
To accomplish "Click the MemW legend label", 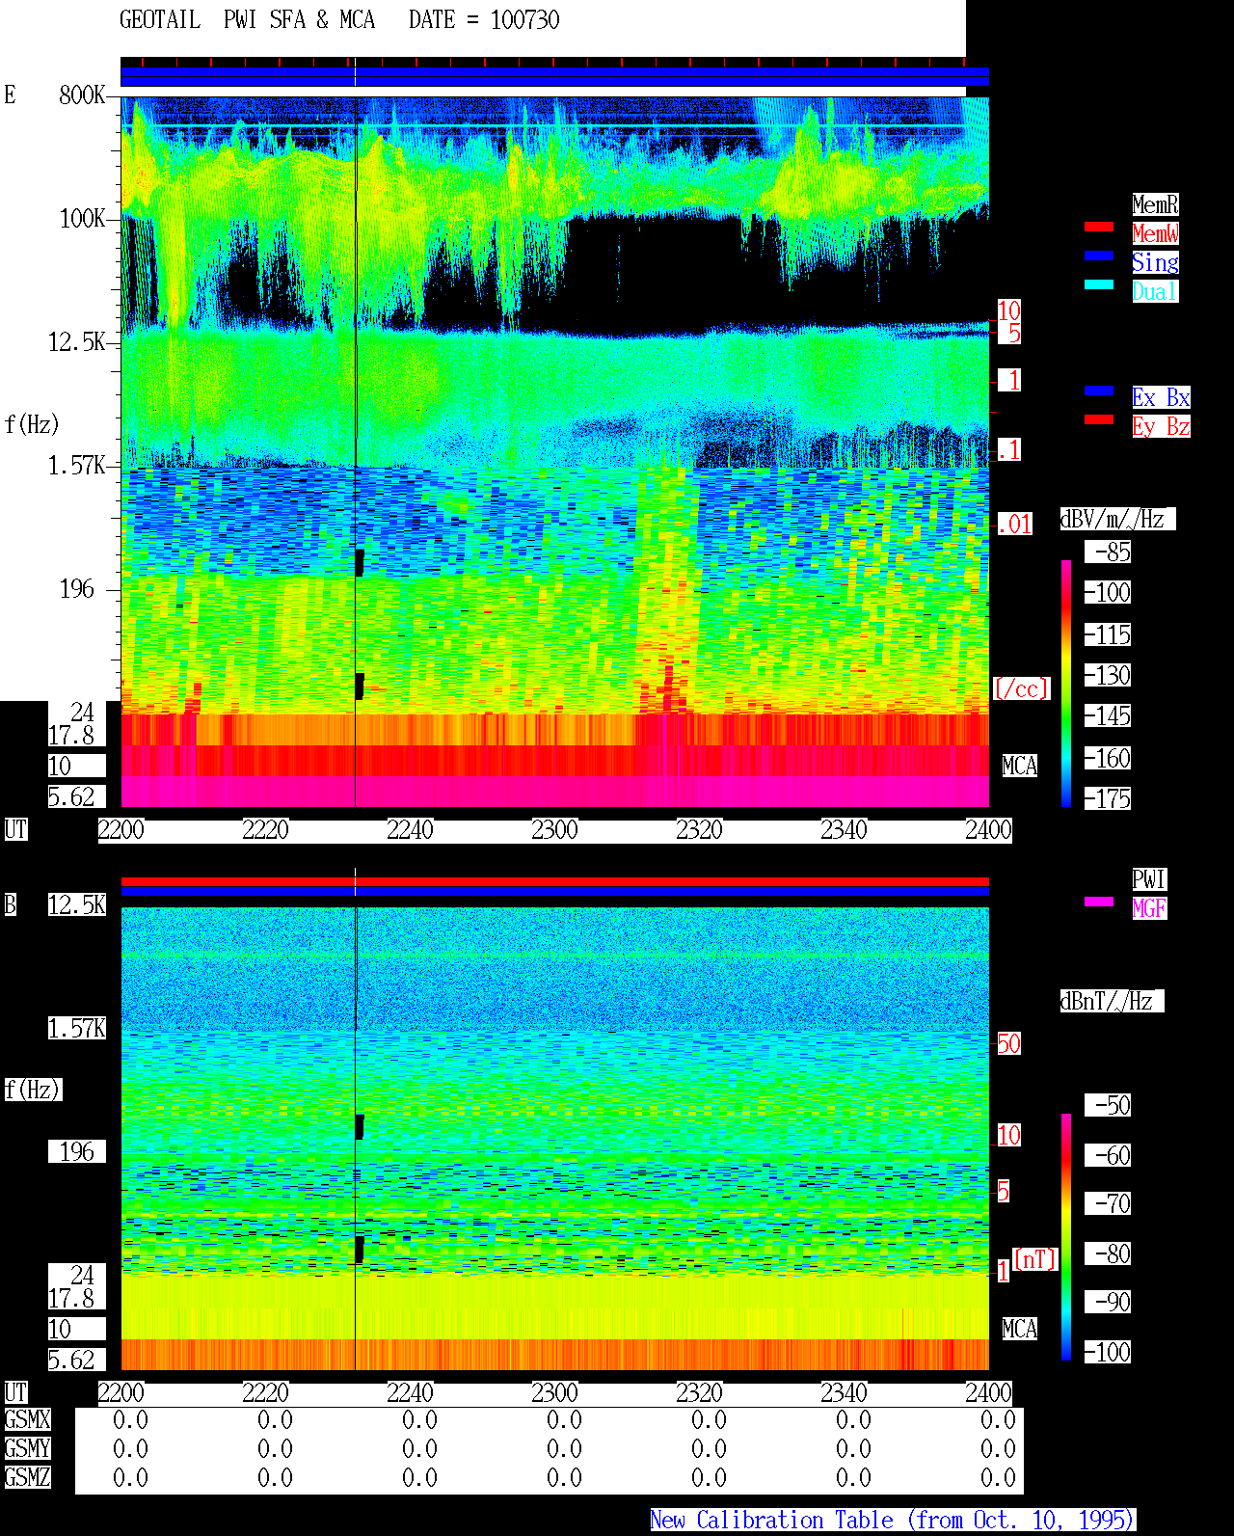I will coord(1155,233).
